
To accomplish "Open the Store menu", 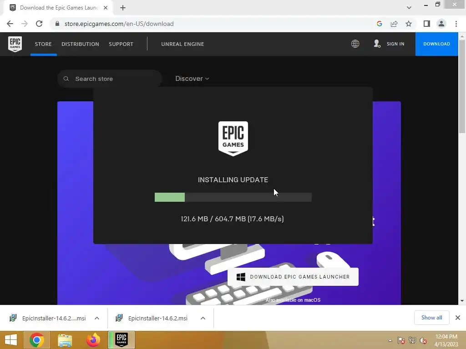I will 43,44.
